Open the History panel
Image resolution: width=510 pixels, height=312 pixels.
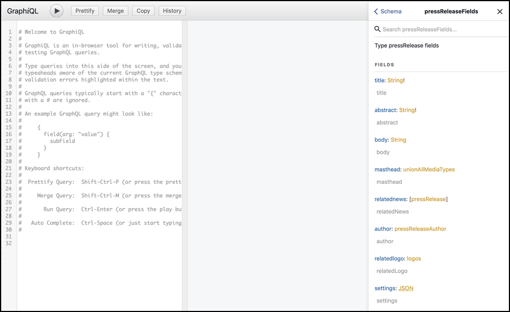[x=172, y=11]
